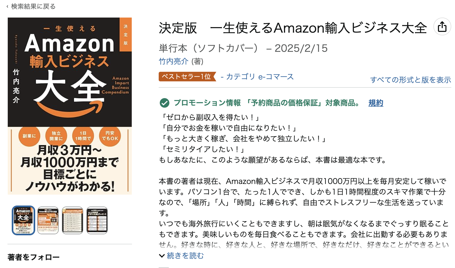Select the first selected cover thumbnail

23,220
